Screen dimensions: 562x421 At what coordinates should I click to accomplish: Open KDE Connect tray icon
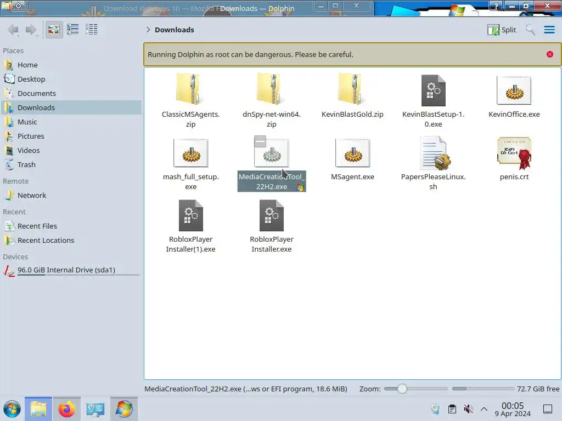click(x=435, y=409)
